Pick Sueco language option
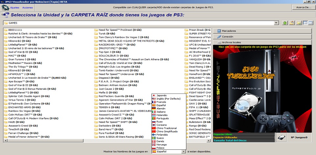316x155 pixels. (169, 138)
